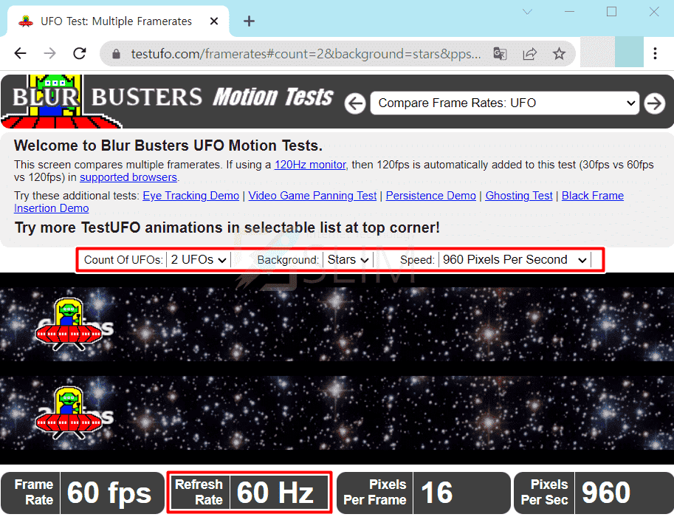Click the Welcome to Blur Busters heading

click(x=168, y=145)
